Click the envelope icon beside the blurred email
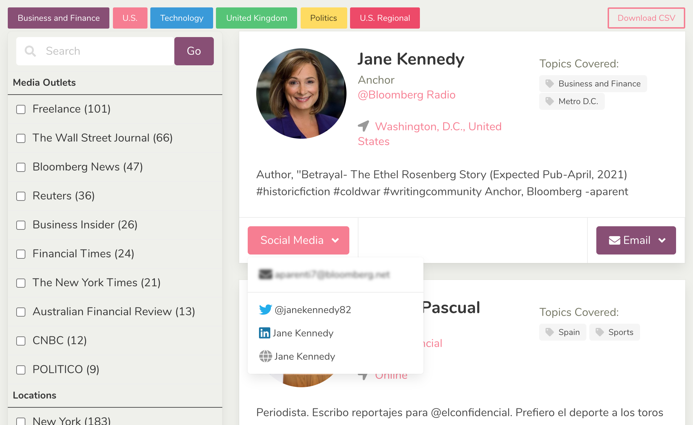Screen dimensions: 693x425 click(265, 274)
